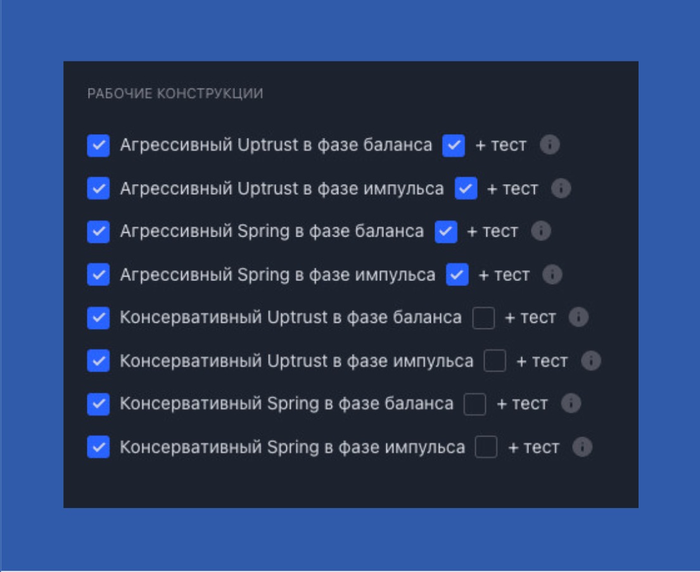Open info for Агрессивный Spring в фазе баланса
The height and width of the screenshot is (572, 700).
tap(541, 232)
